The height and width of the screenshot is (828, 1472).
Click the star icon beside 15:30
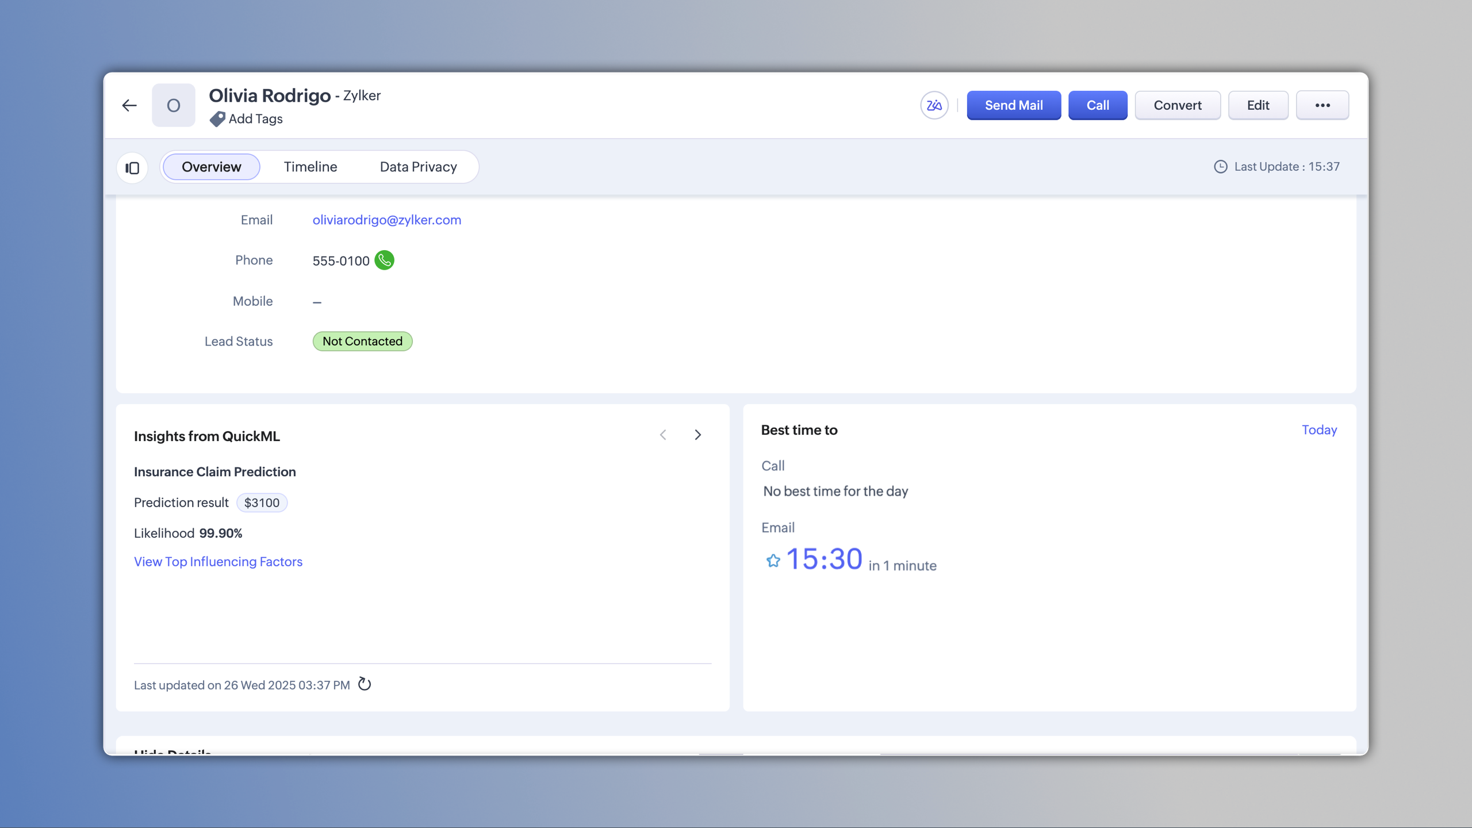coord(773,561)
